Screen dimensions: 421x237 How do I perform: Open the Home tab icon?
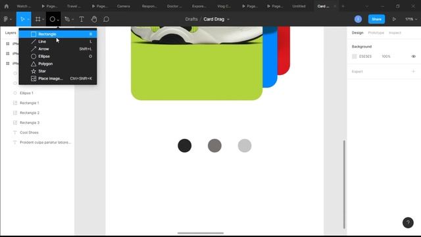7,6
